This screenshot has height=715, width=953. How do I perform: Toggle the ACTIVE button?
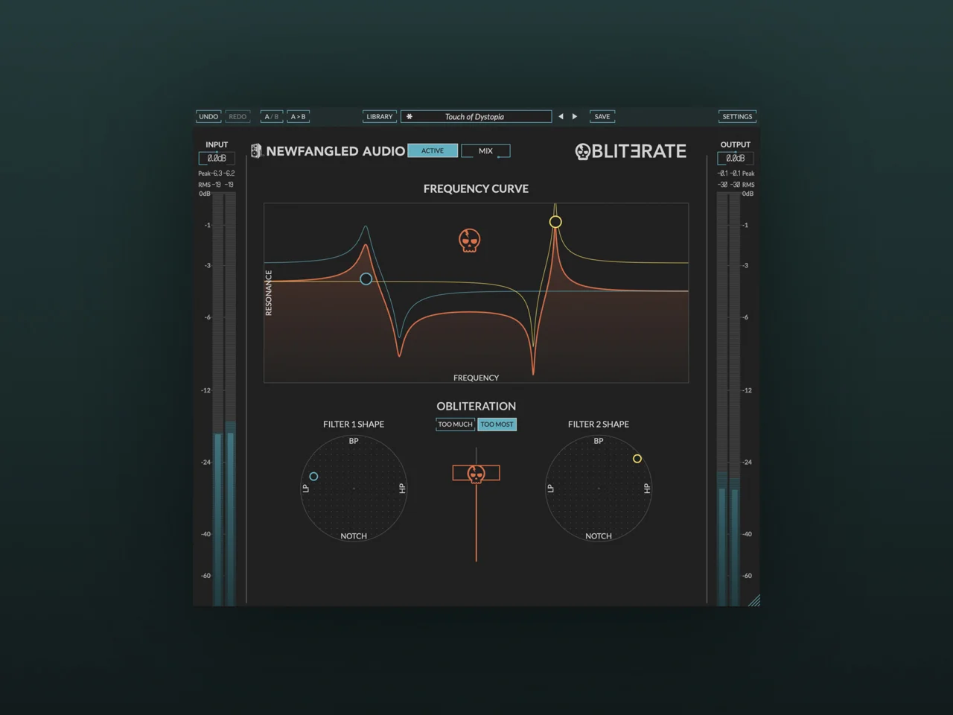point(433,151)
